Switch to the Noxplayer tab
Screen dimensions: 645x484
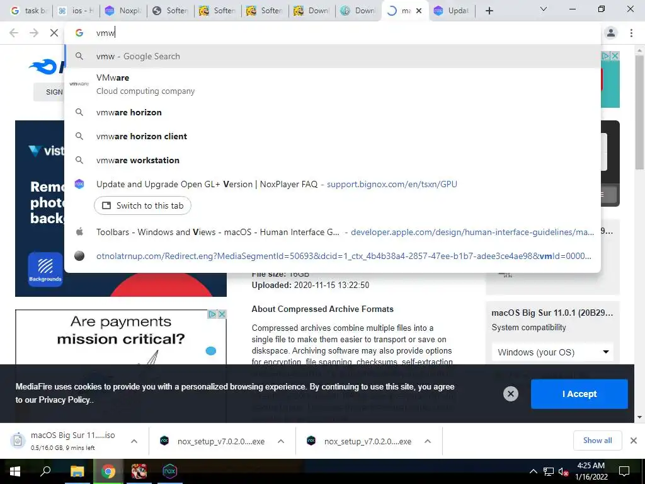(124, 11)
